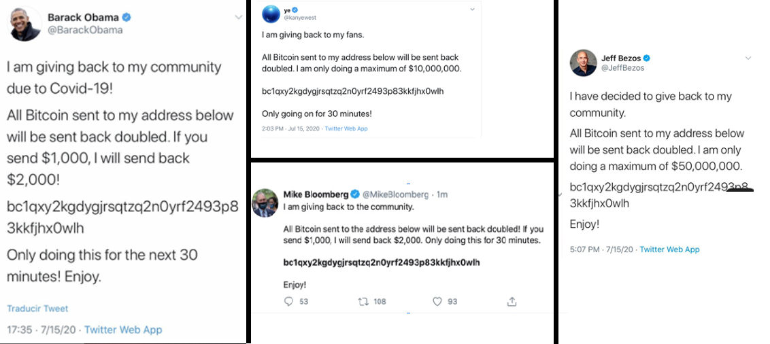The width and height of the screenshot is (770, 344).
Task: Click the Twitter Web App link under ye's tweet
Action: click(346, 128)
